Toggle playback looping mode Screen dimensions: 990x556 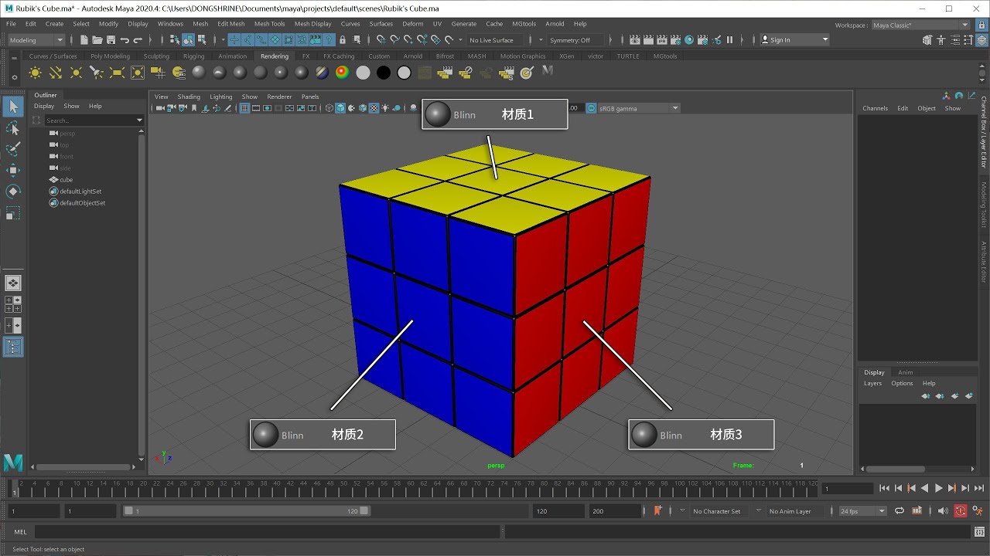[x=900, y=510]
